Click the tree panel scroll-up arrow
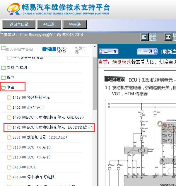Image resolution: width=176 pixels, height=186 pixels. pyautogui.click(x=95, y=46)
